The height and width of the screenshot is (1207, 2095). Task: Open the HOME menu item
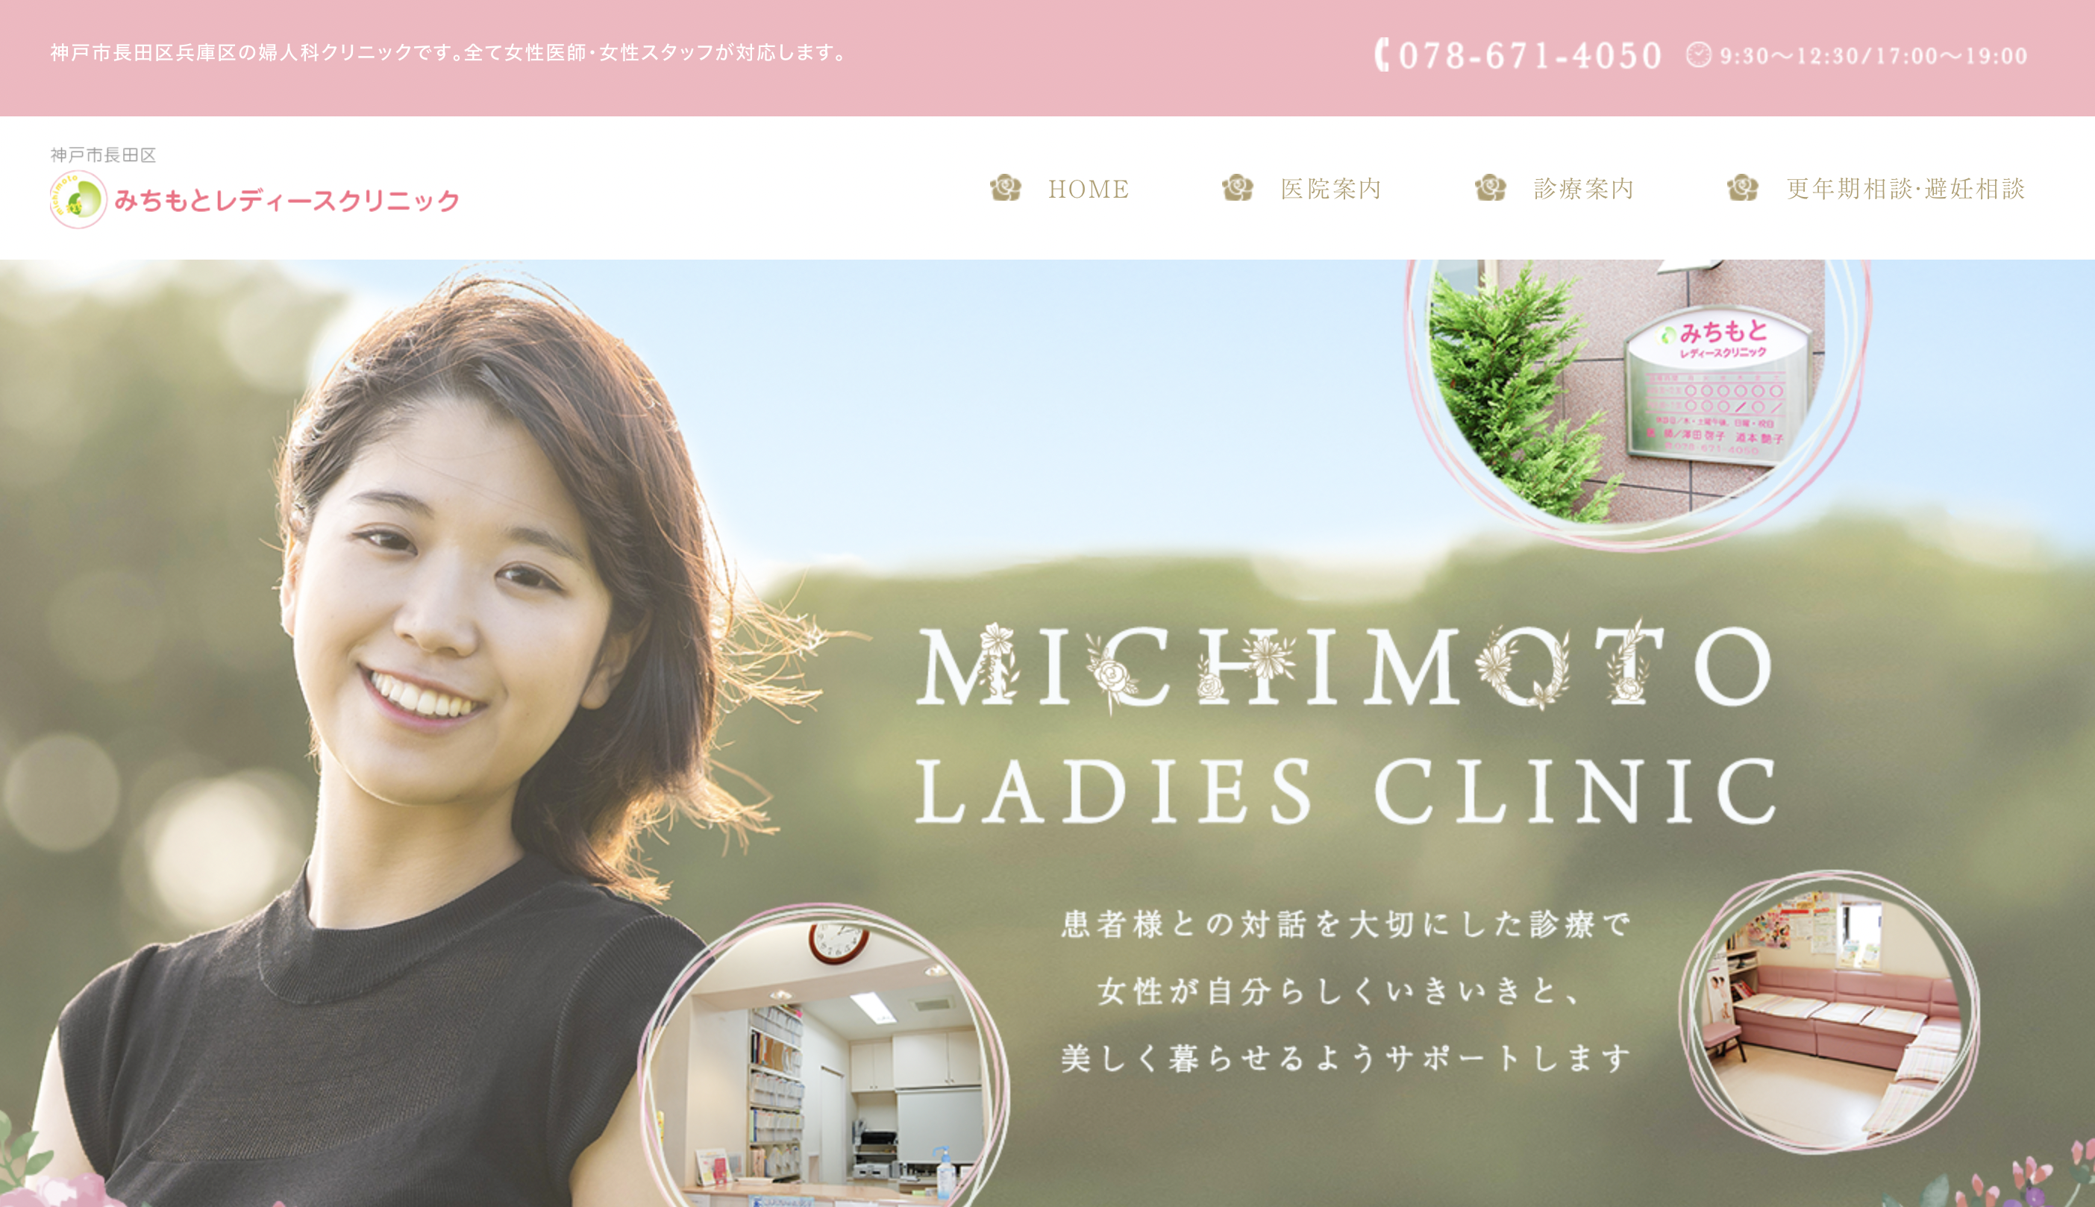click(x=1089, y=189)
